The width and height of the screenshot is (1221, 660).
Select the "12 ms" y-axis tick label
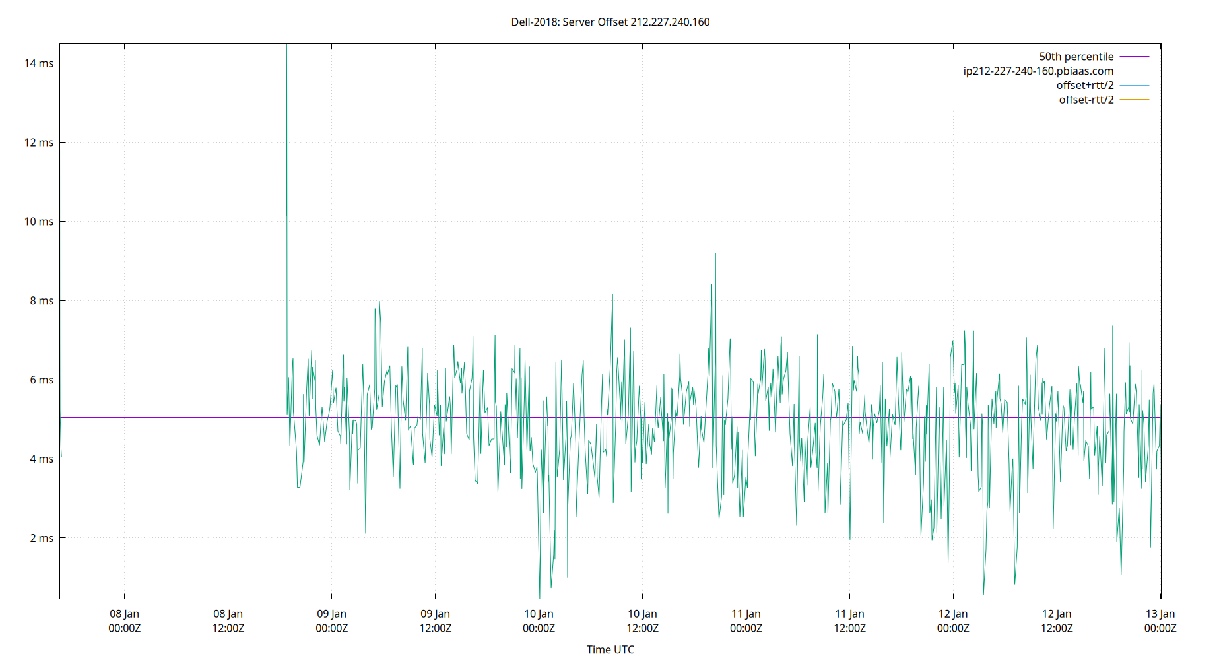38,141
